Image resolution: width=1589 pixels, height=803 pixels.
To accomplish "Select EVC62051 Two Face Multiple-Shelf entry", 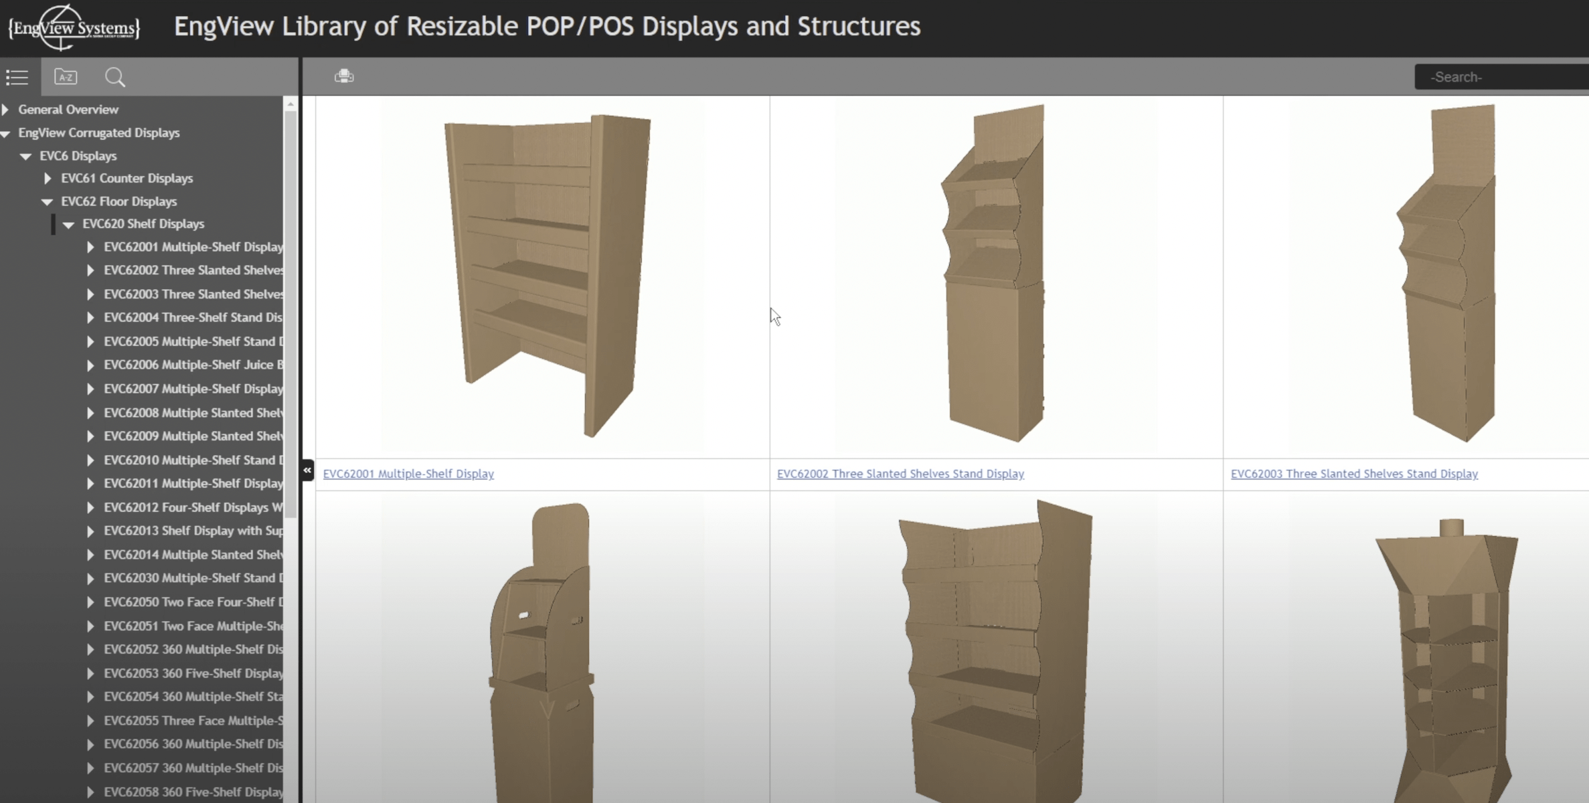I will click(193, 626).
